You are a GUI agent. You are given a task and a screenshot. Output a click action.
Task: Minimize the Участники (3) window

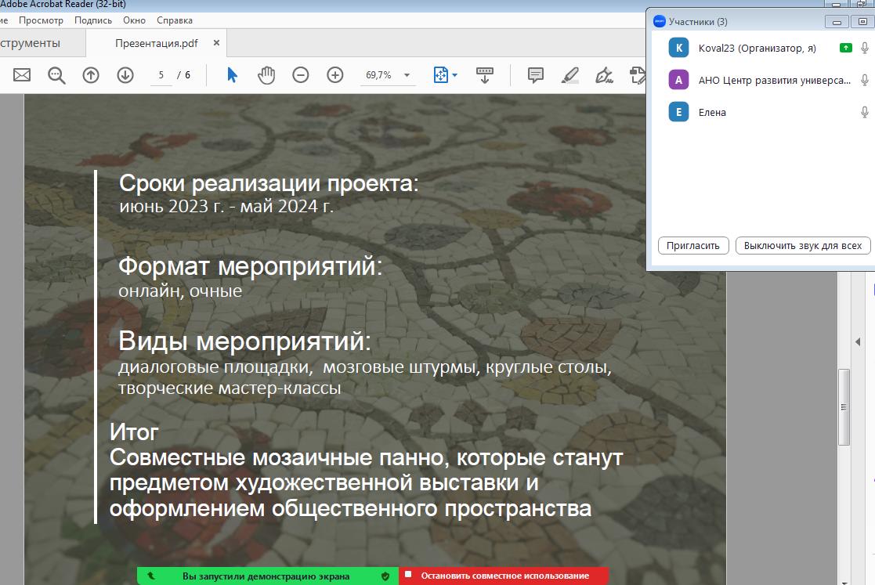837,22
